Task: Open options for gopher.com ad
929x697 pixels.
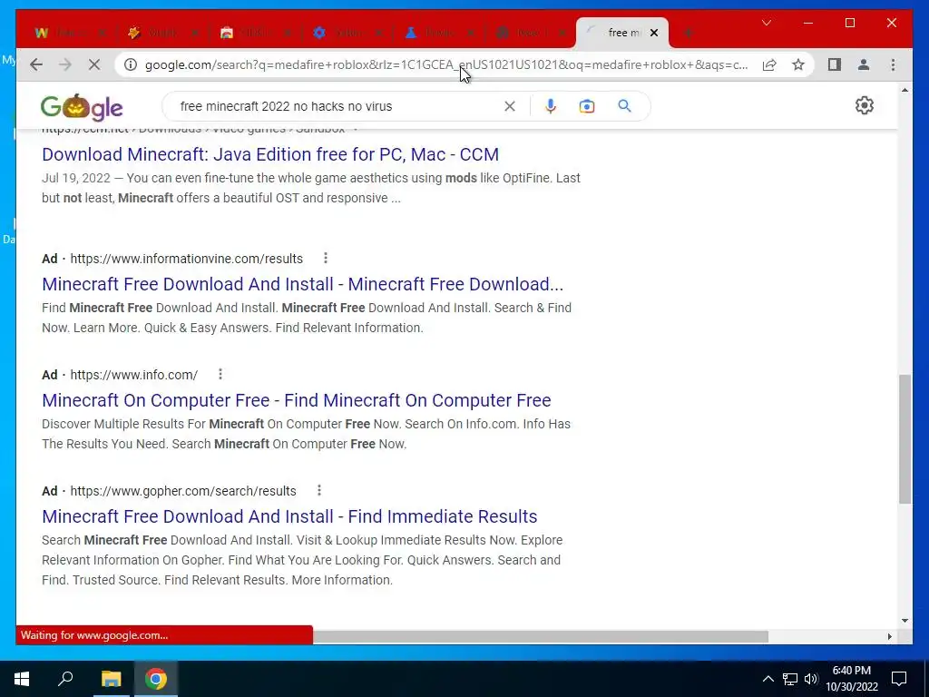Action: (318, 490)
